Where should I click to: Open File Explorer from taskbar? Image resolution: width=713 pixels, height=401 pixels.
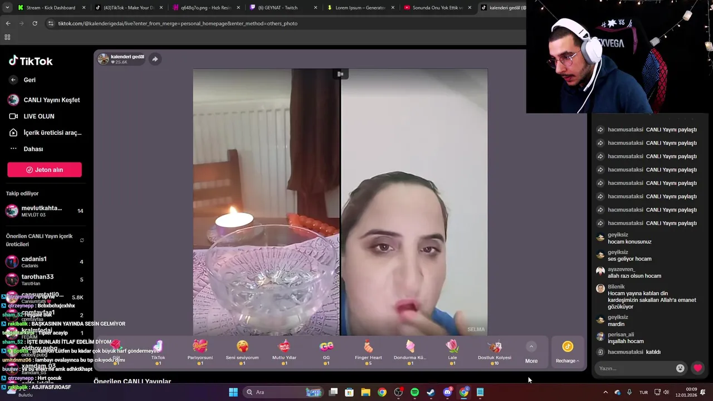pyautogui.click(x=365, y=392)
